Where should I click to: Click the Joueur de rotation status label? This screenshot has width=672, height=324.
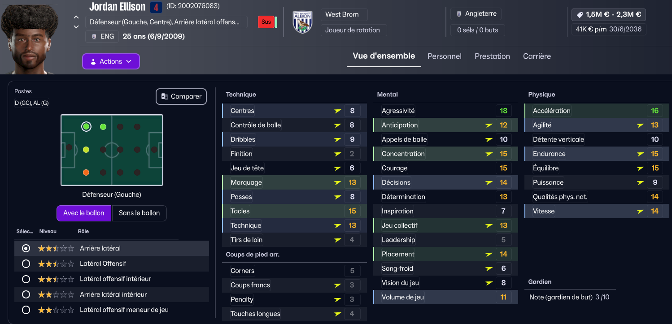coord(353,30)
